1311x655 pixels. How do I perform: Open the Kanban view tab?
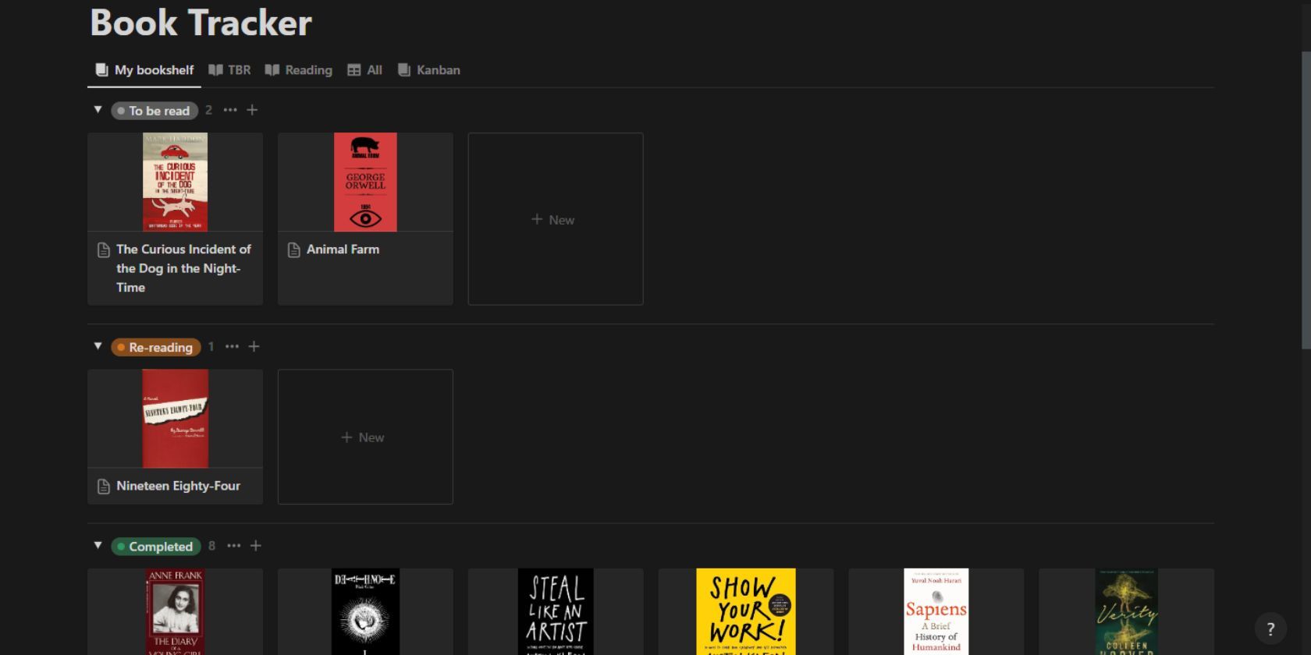(428, 70)
